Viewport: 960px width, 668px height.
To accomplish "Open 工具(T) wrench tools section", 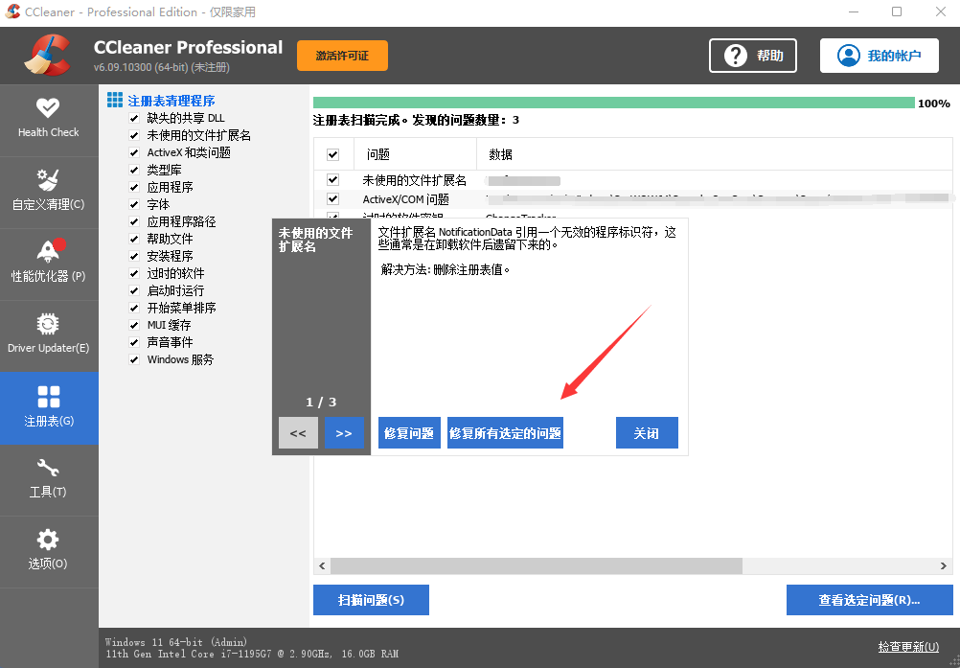I will (x=48, y=479).
